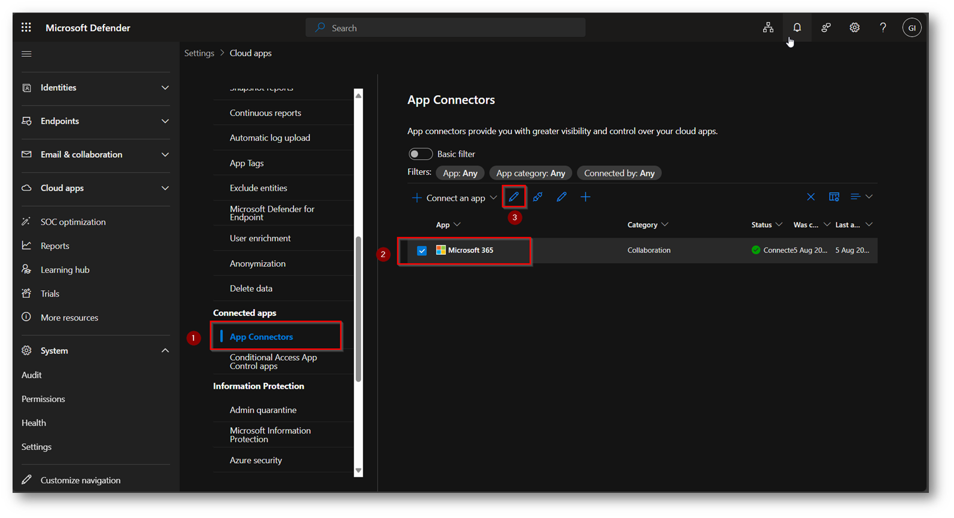Click the highlighted edit pencil icon
Screen dimensions: 954x518
click(514, 197)
